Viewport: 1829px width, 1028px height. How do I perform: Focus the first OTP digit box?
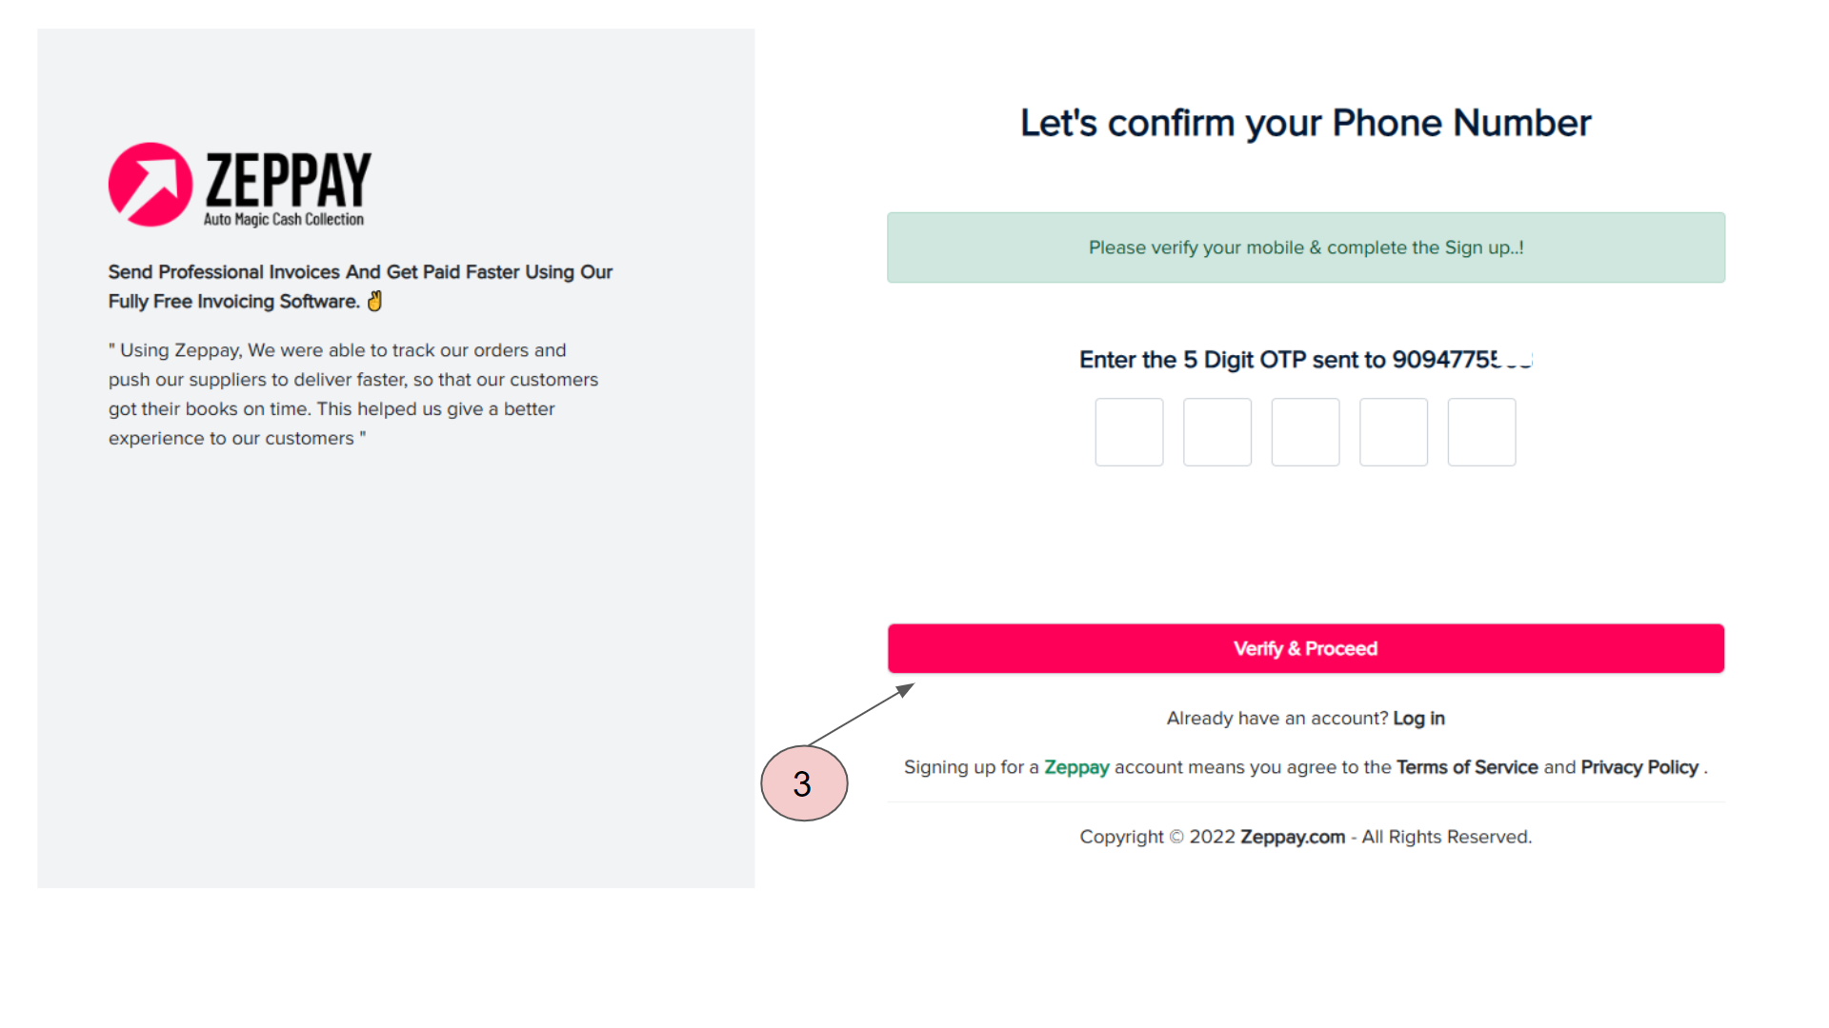[x=1129, y=432]
